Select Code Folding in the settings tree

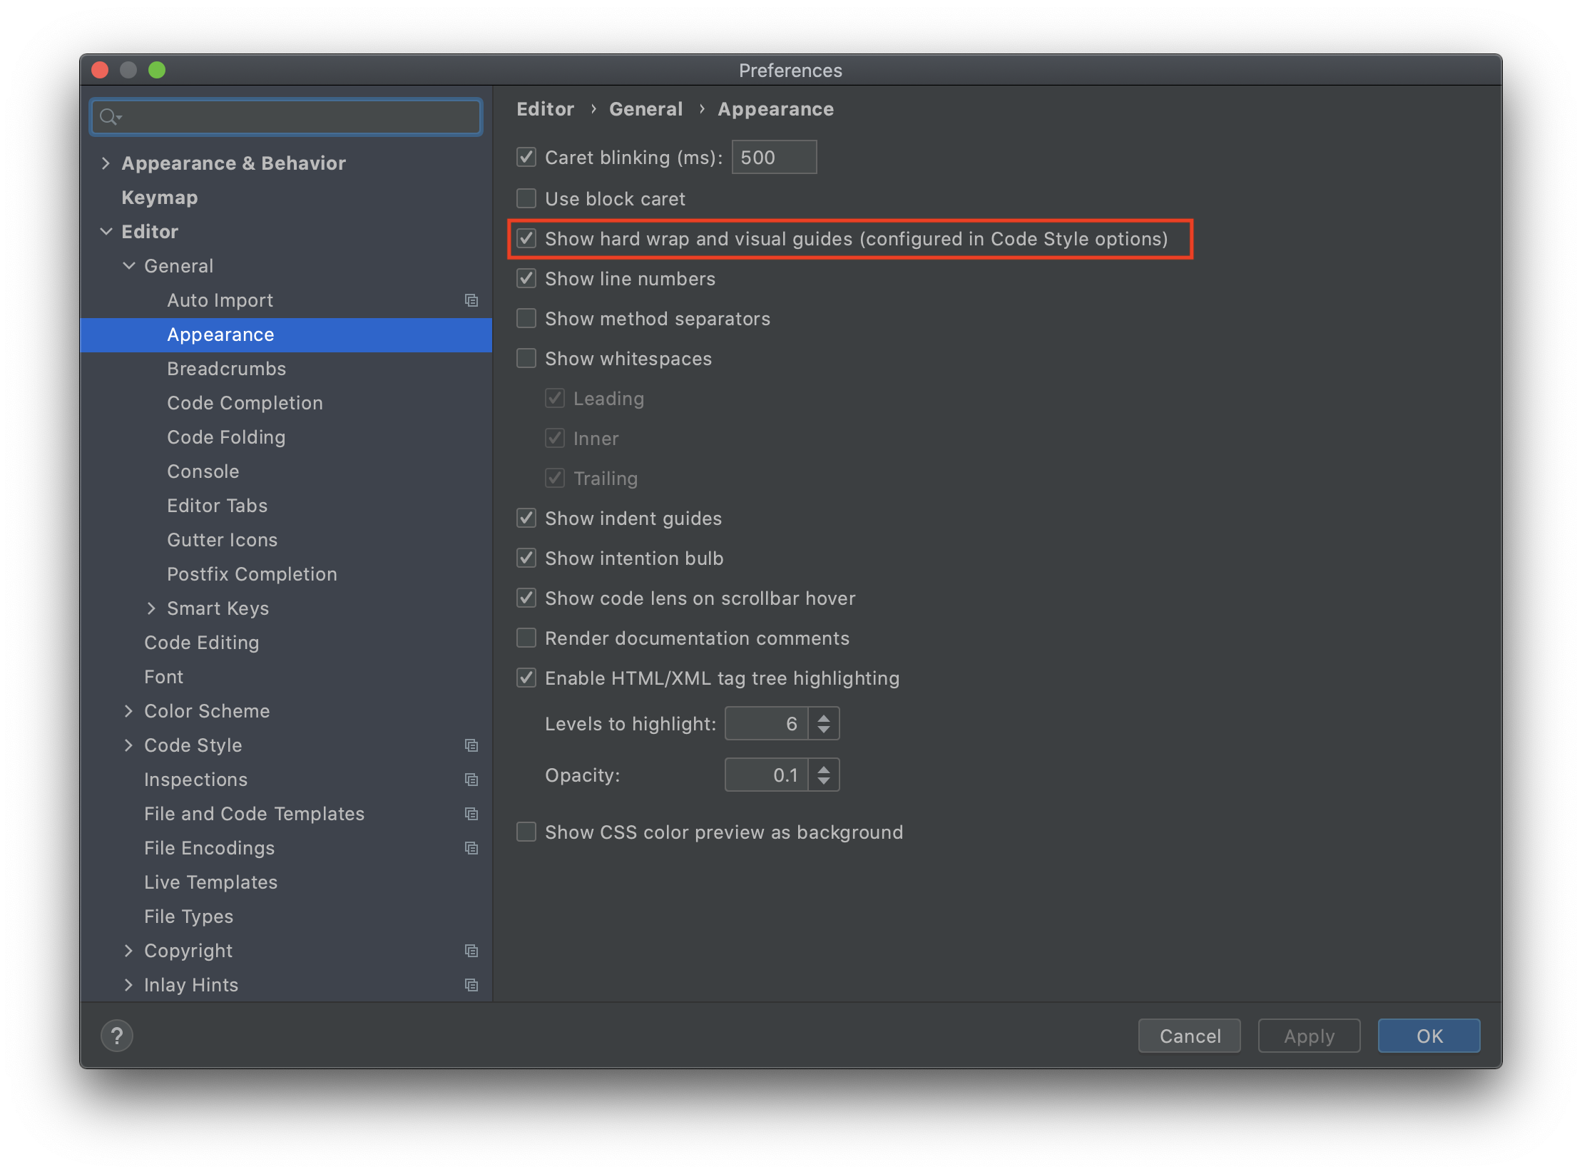pos(226,437)
